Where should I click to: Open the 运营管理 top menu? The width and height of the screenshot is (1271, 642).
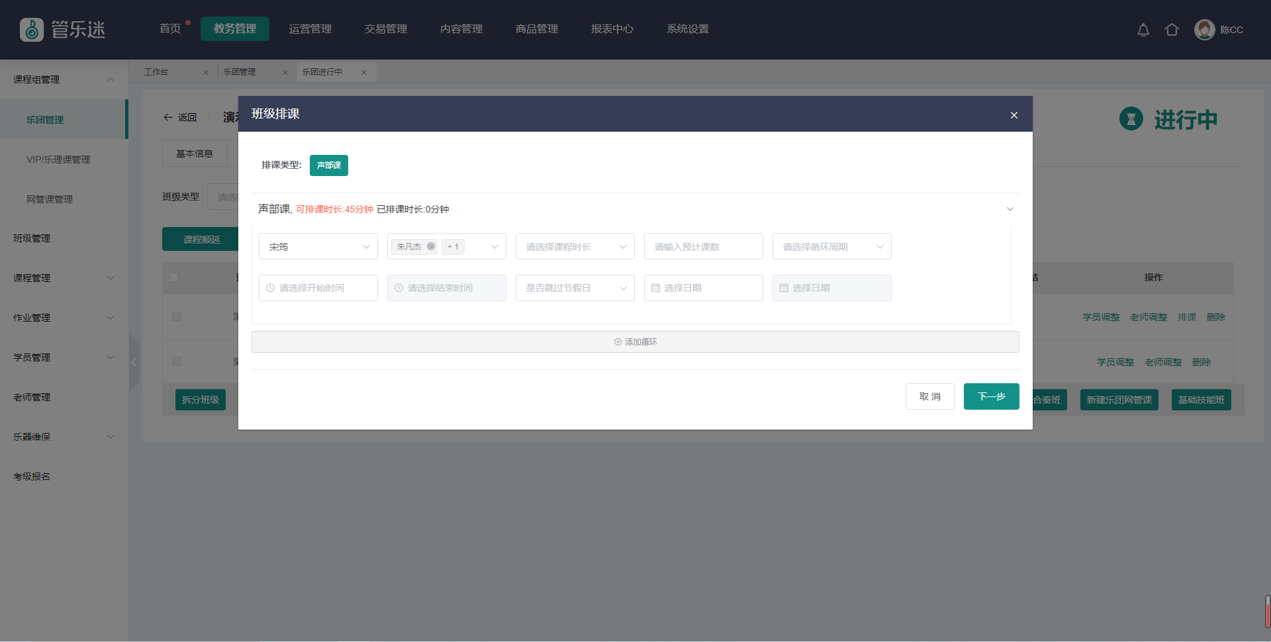[310, 29]
